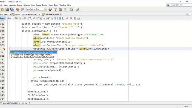Close the Tutorial14.java tab
192x108 pixels.
click(x=61, y=15)
